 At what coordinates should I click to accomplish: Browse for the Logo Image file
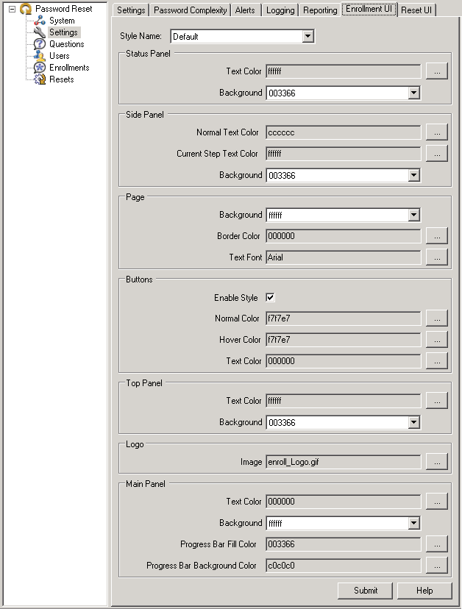pos(437,462)
